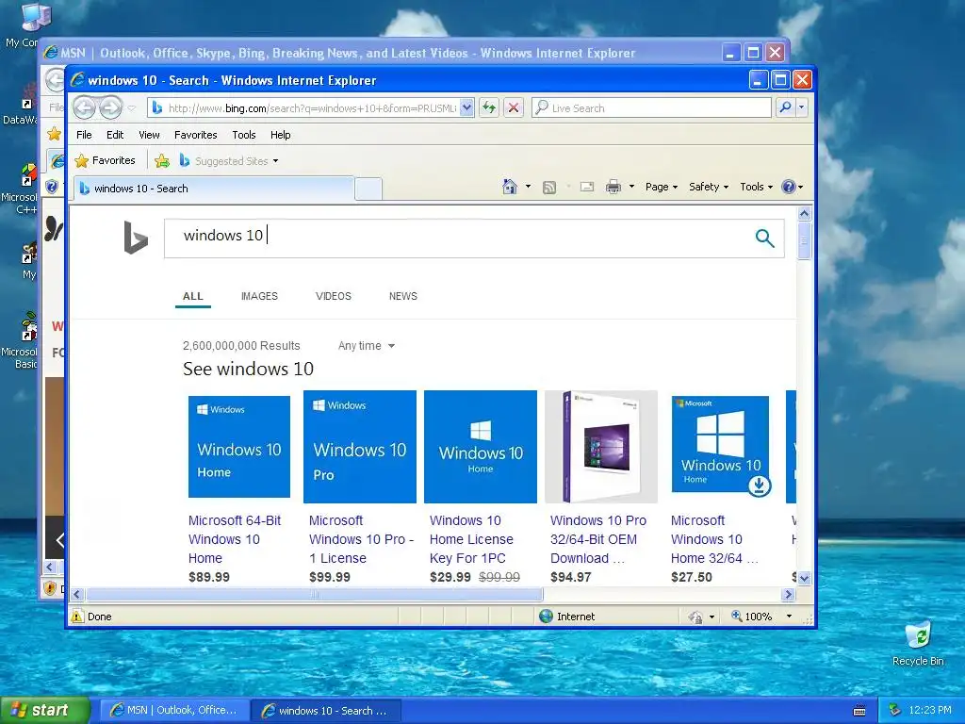965x724 pixels.
Task: Click the Print icon in command bar
Action: click(613, 187)
